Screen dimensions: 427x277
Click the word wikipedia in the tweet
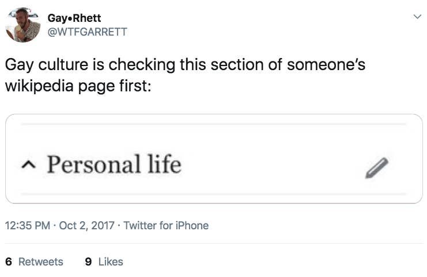39,86
